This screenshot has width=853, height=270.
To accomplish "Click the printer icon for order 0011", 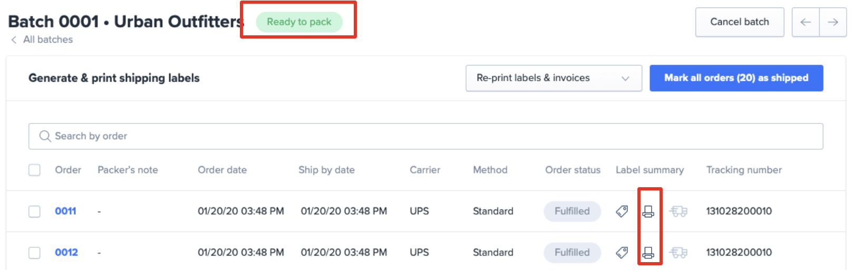I will tap(648, 211).
